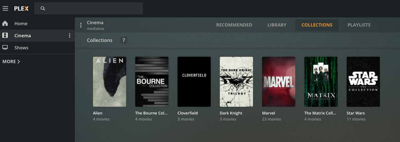The height and width of the screenshot is (142, 400).
Task: Click "11 movies" under Star Wars
Action: [x=356, y=119]
